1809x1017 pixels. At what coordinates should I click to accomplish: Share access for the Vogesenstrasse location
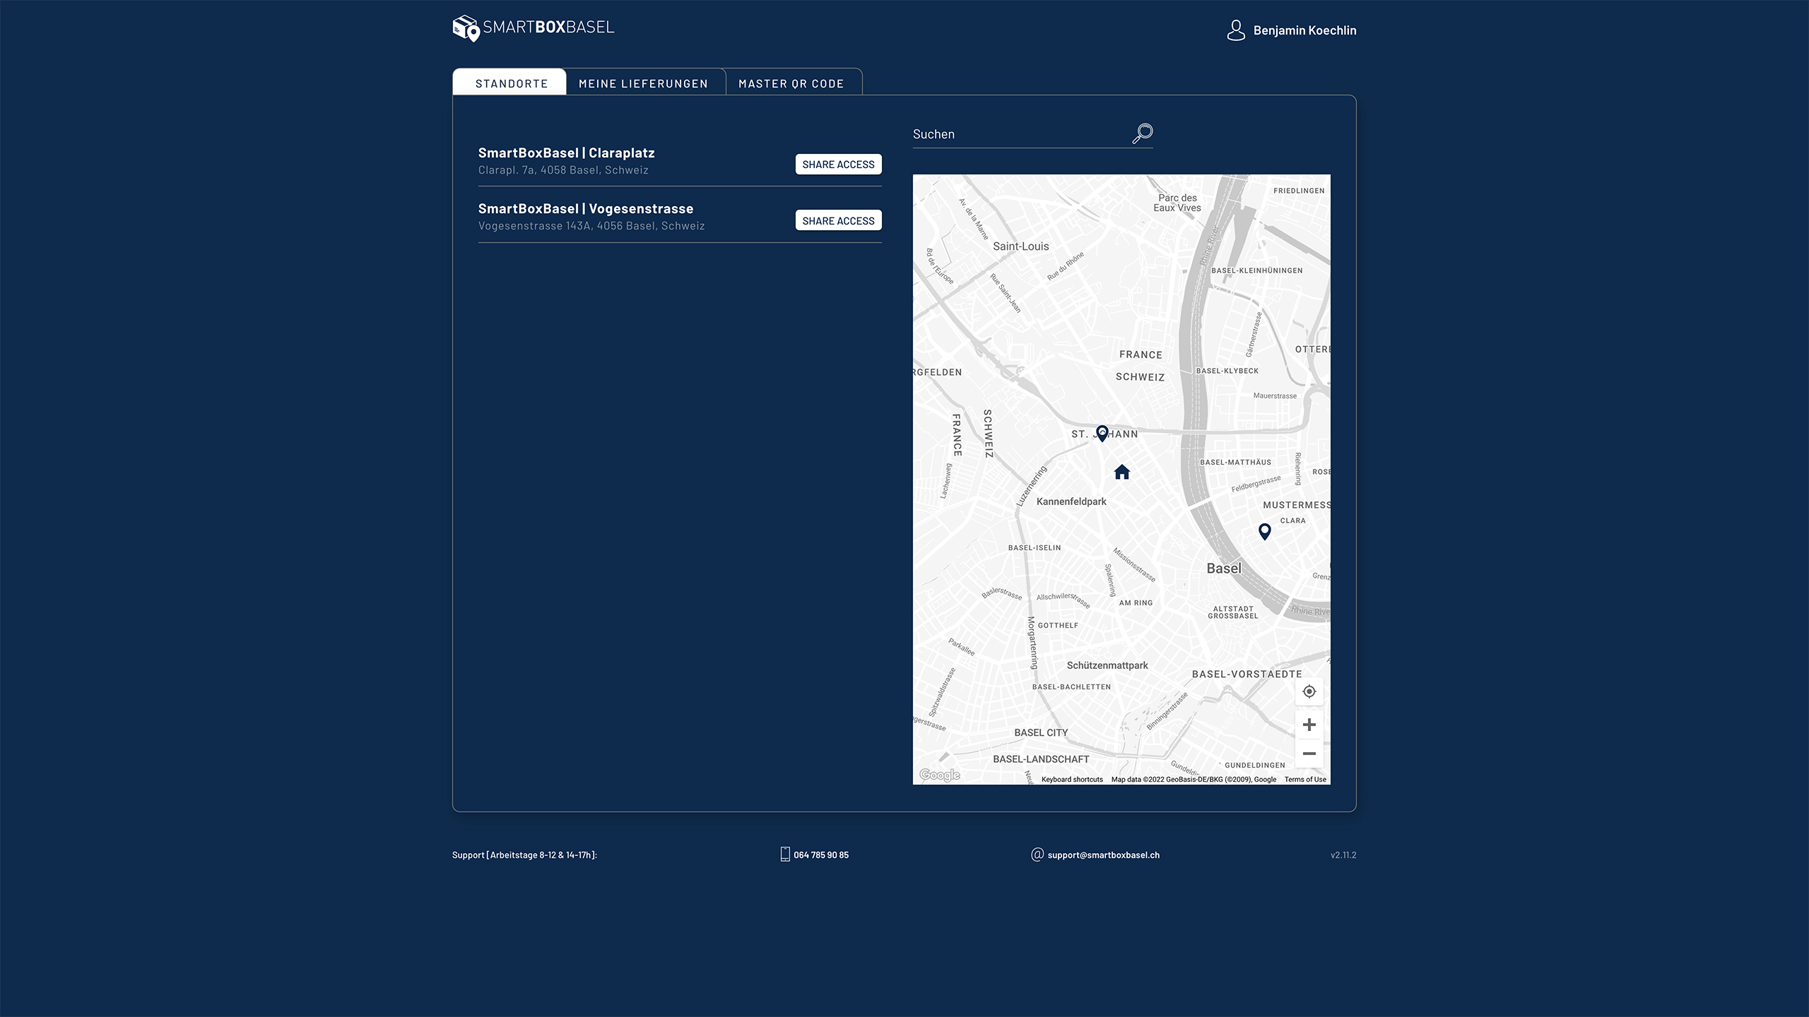tap(838, 221)
